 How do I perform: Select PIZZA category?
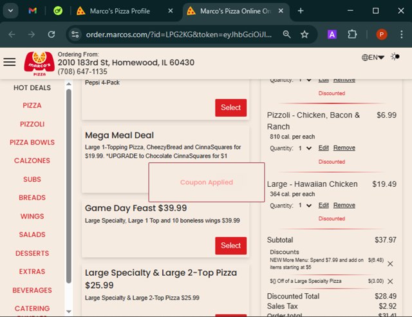coord(32,106)
